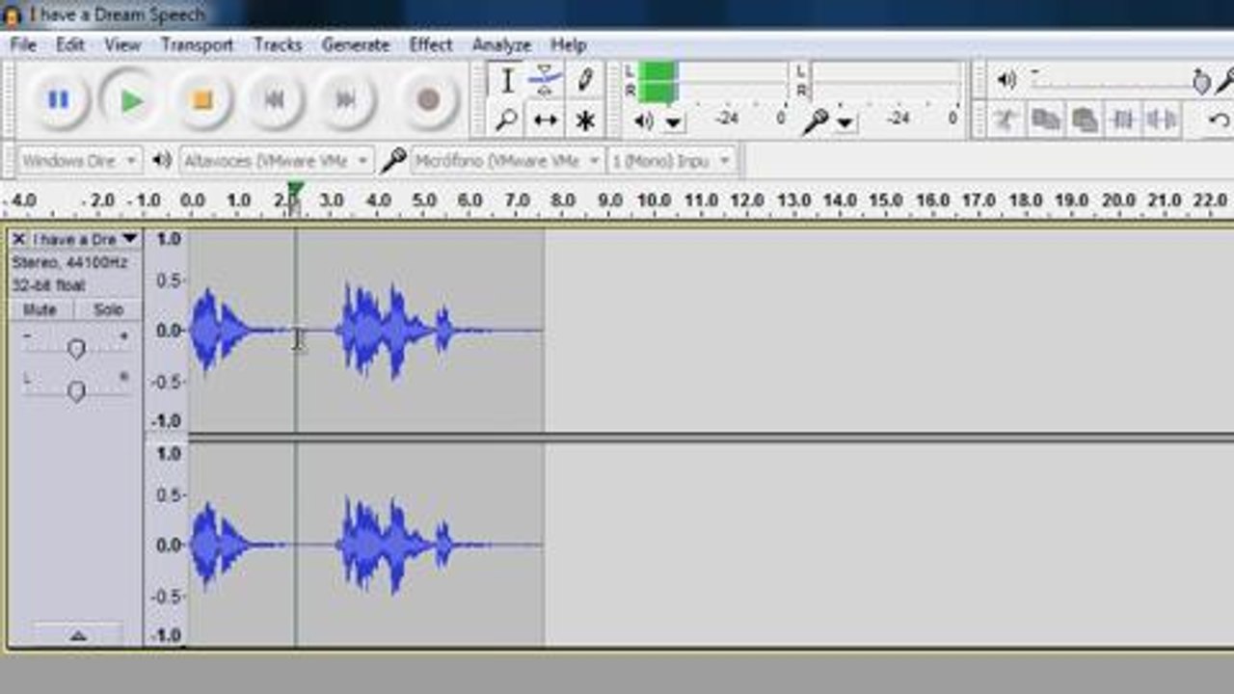
Task: Open the View menu
Action: 122,44
